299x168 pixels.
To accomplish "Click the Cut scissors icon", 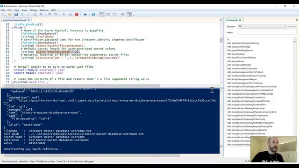I will click(x=22, y=14).
